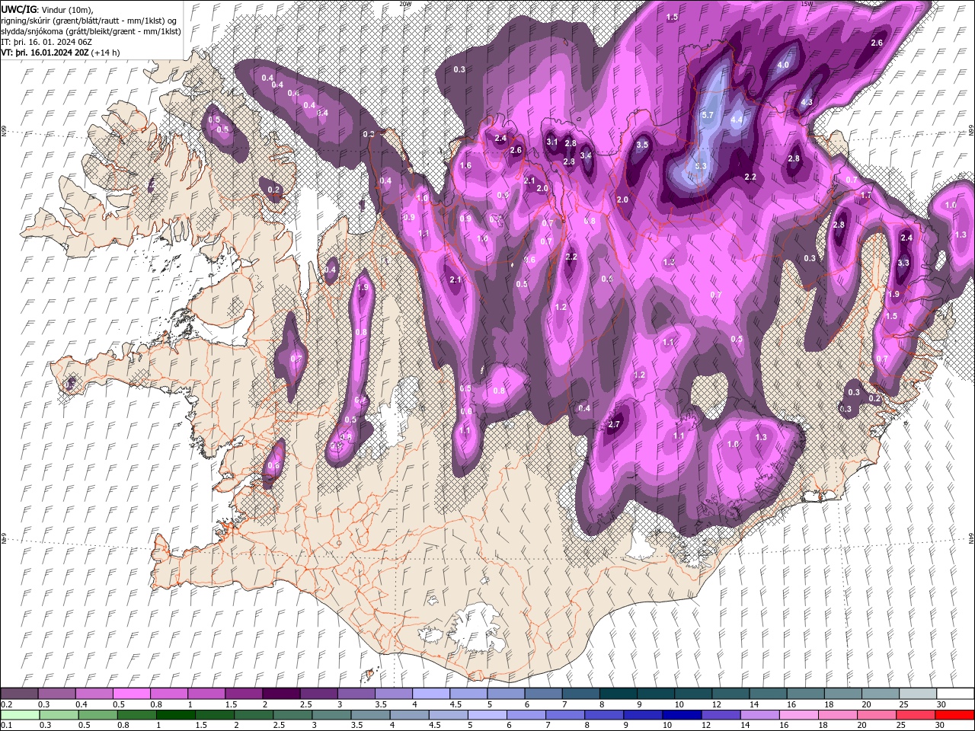Click the 5.3 precipitation value on map

point(702,166)
